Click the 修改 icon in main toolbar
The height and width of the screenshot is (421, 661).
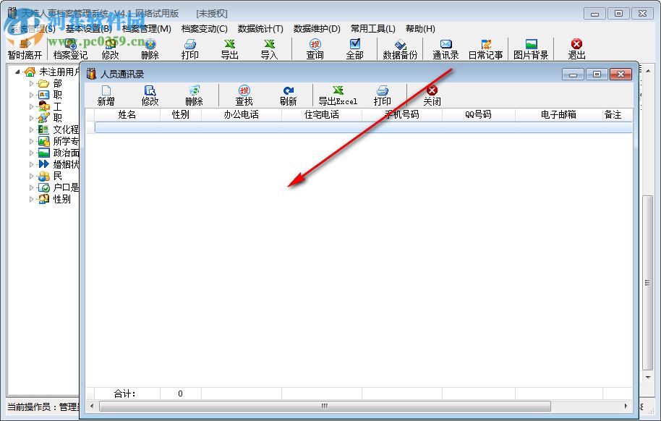coord(111,49)
